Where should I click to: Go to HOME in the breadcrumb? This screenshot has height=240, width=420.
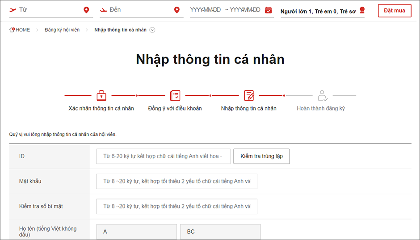point(20,30)
